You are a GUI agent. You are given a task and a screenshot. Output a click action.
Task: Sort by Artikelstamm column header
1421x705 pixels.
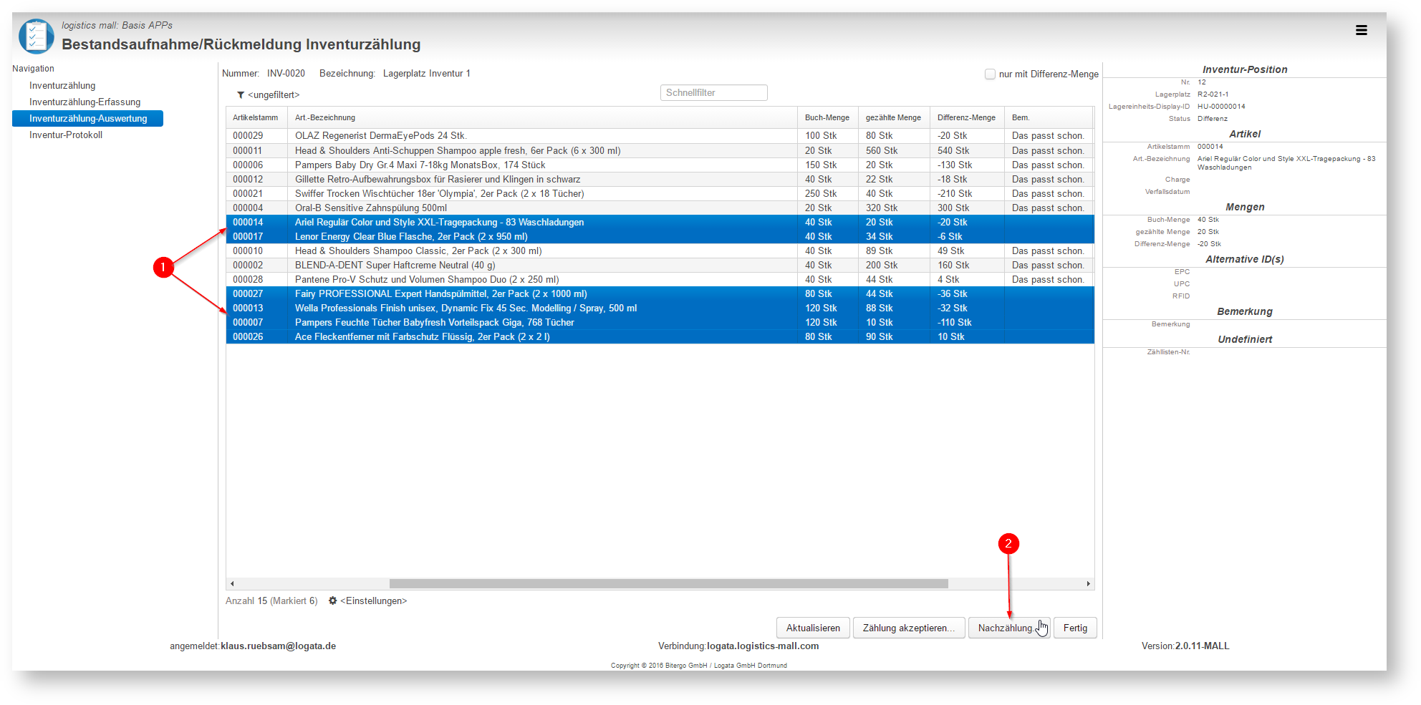(x=256, y=117)
